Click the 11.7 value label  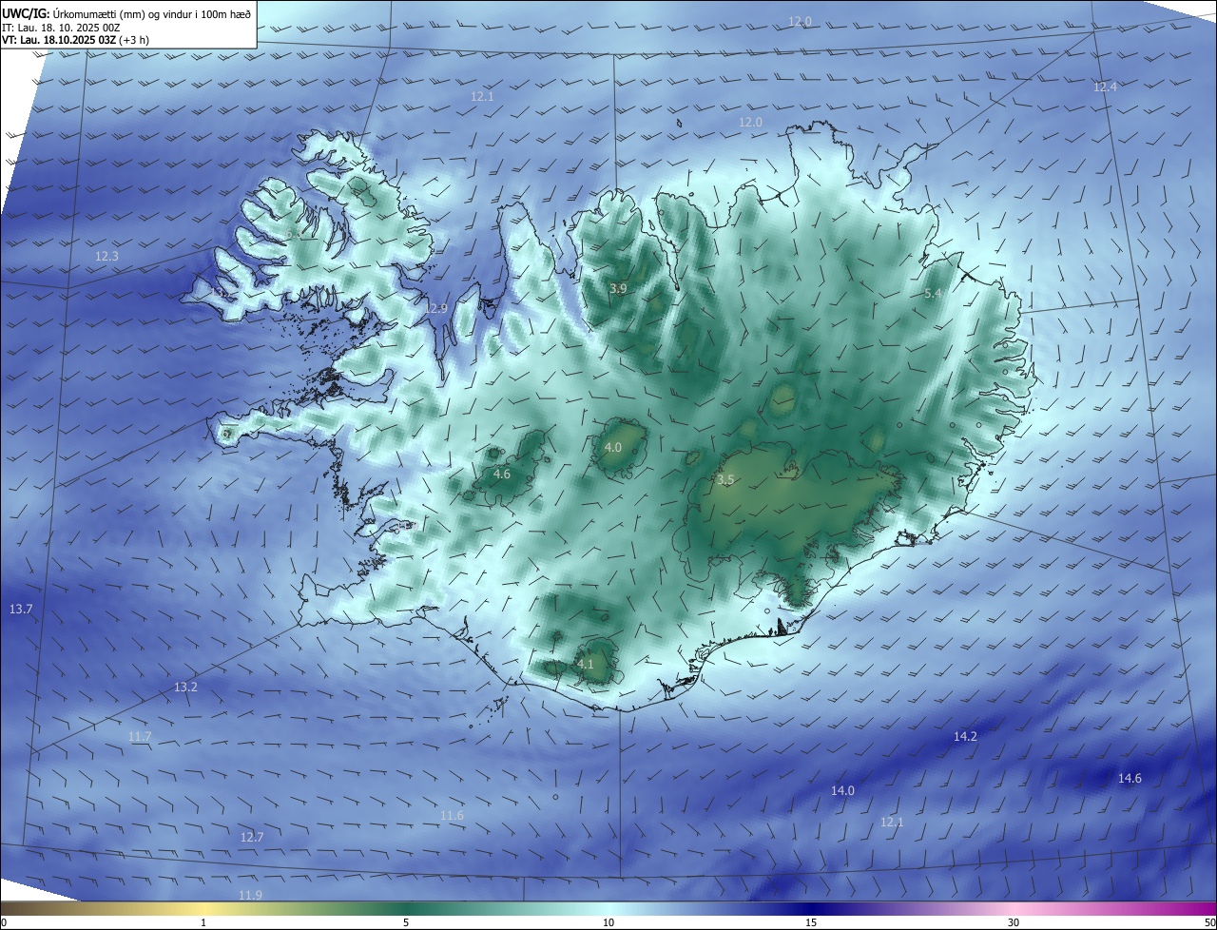point(140,737)
